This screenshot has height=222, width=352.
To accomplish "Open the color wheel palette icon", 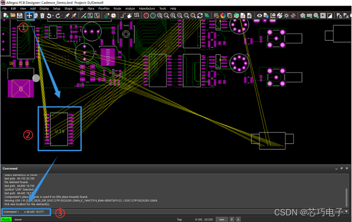I will point(223,16).
